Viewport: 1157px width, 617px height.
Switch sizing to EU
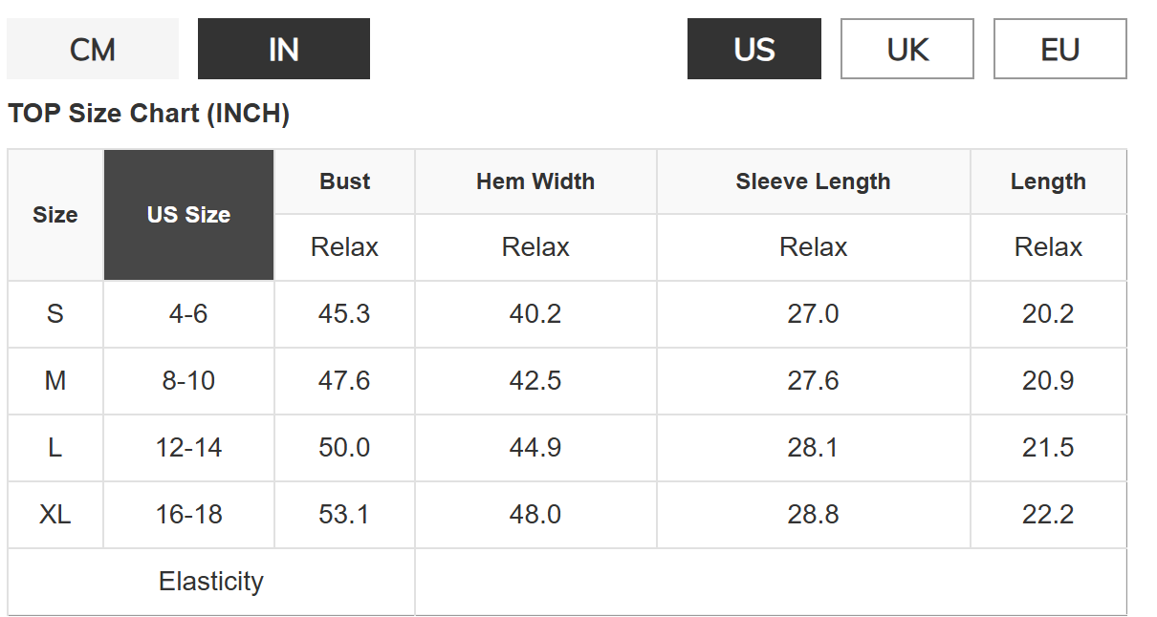coord(1059,49)
